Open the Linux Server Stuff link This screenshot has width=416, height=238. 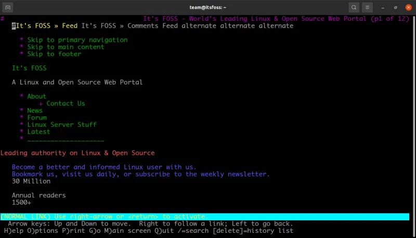pos(62,125)
